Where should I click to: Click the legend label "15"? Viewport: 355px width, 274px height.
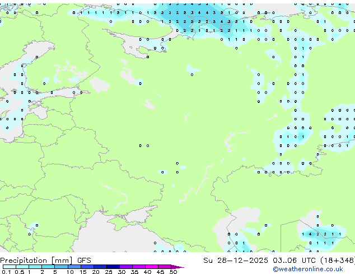click(83, 272)
